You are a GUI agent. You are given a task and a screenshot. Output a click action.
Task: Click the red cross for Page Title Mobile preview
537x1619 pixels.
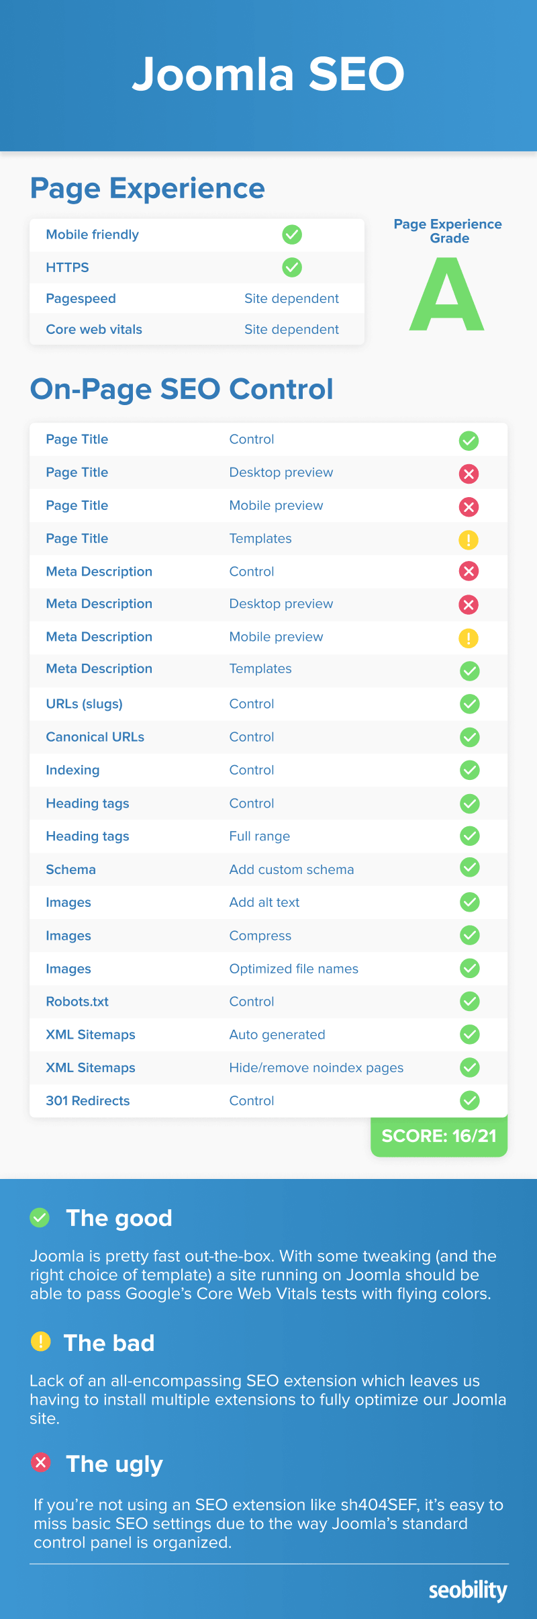469,507
